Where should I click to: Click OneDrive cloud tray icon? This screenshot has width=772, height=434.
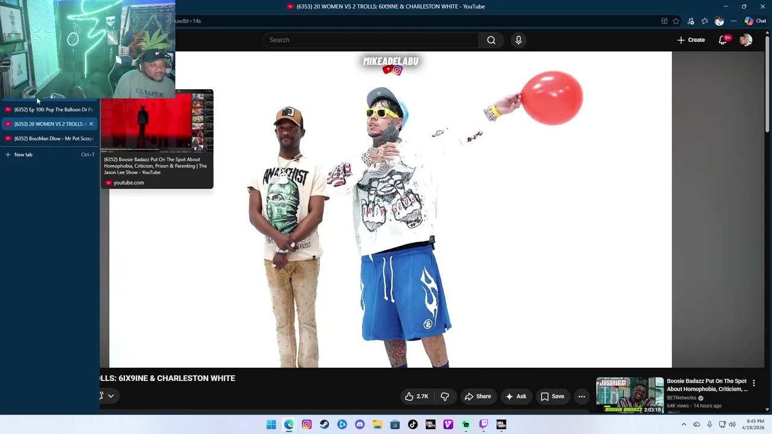(x=697, y=424)
